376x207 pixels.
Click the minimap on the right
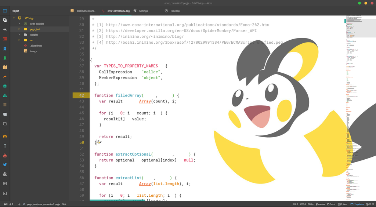(361, 108)
